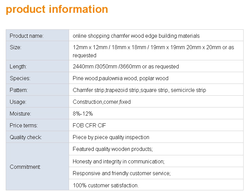Click the 2440mm /3050mm length value
This screenshot has width=252, height=191.
click(126, 66)
